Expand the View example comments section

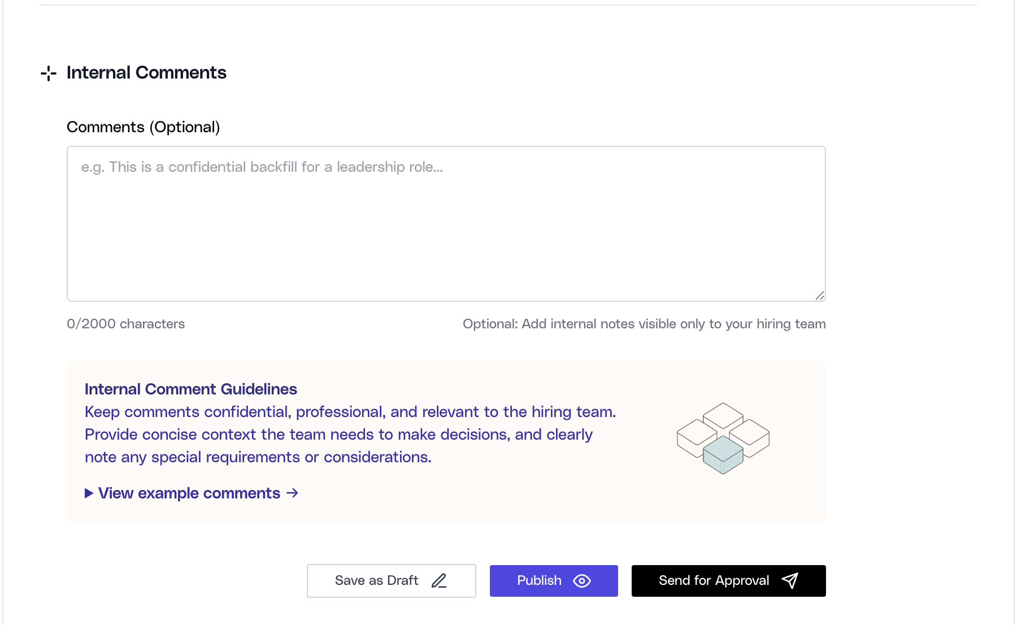click(x=189, y=493)
